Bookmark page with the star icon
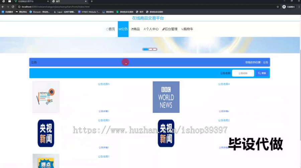This screenshot has width=301, height=168. coord(278,7)
